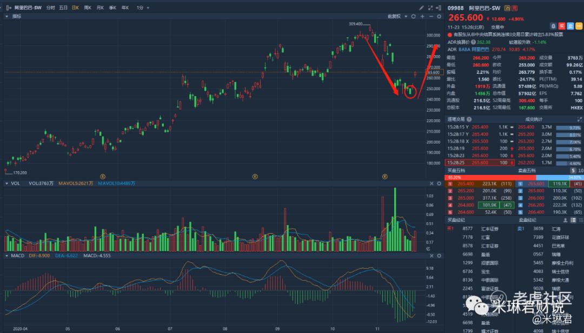Open MACD indicator settings gear

[439, 256]
